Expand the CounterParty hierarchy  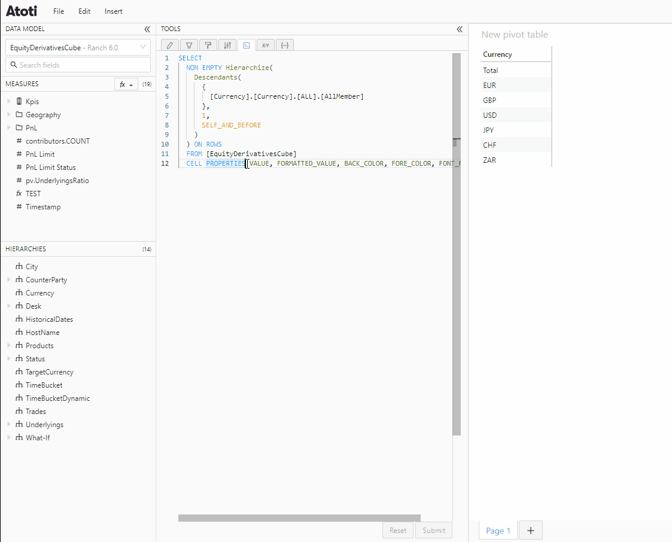(x=9, y=279)
